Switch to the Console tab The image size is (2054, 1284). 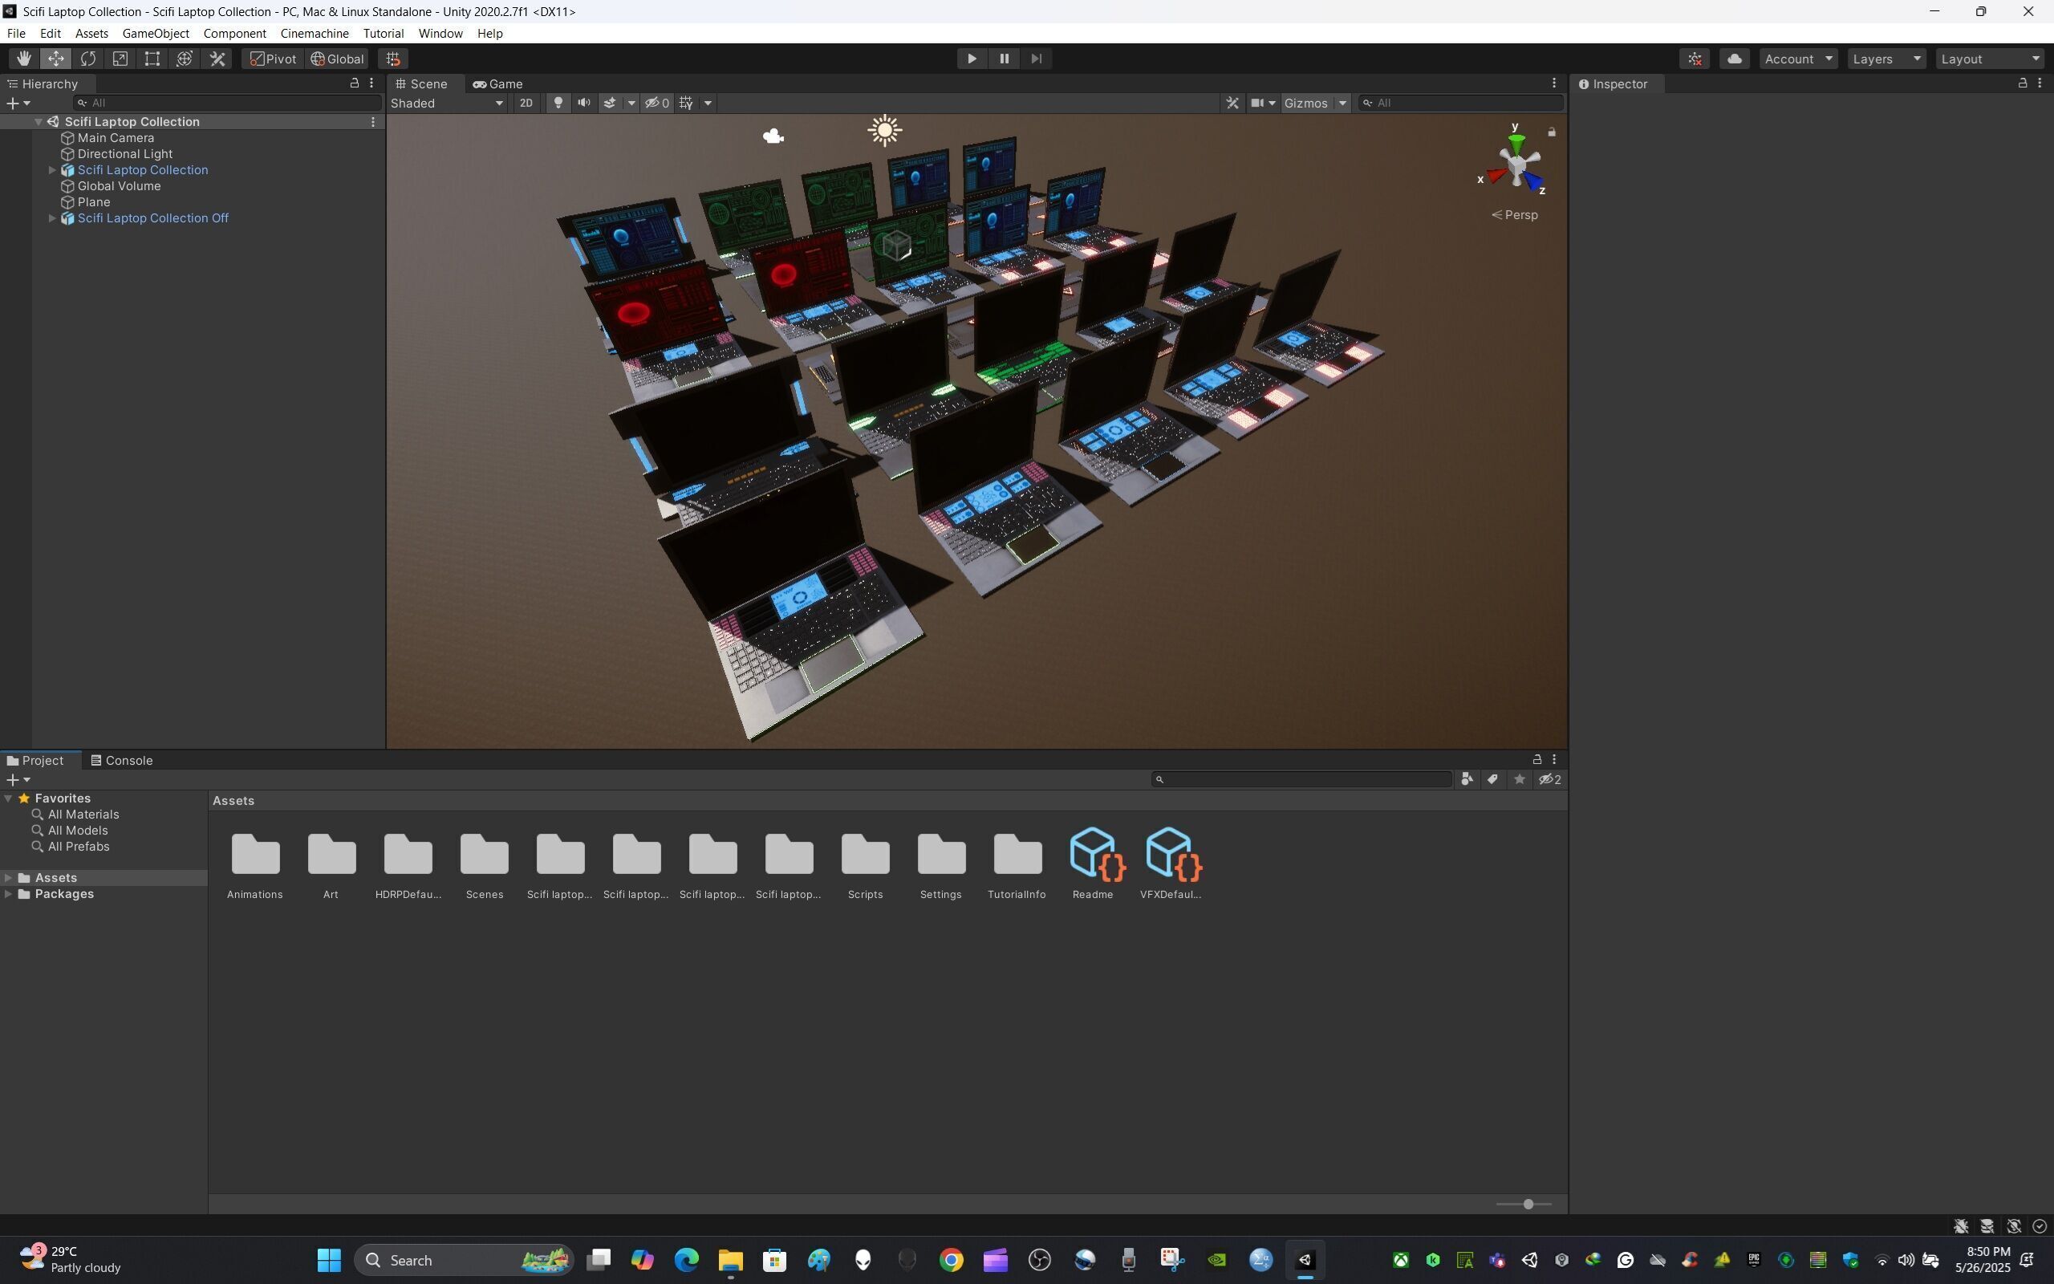122,760
